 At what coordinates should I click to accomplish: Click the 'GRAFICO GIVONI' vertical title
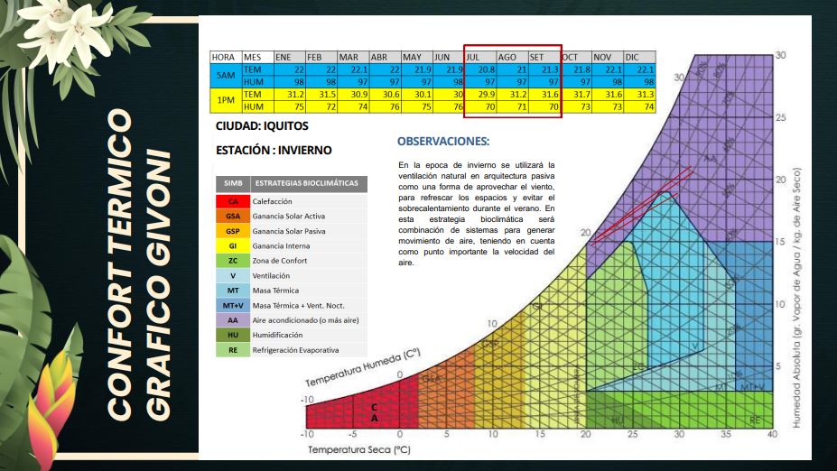(x=159, y=285)
